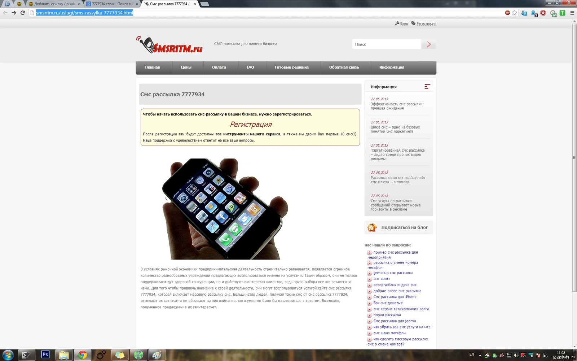
Task: Click the iPhone in hand image
Action: coord(225,209)
